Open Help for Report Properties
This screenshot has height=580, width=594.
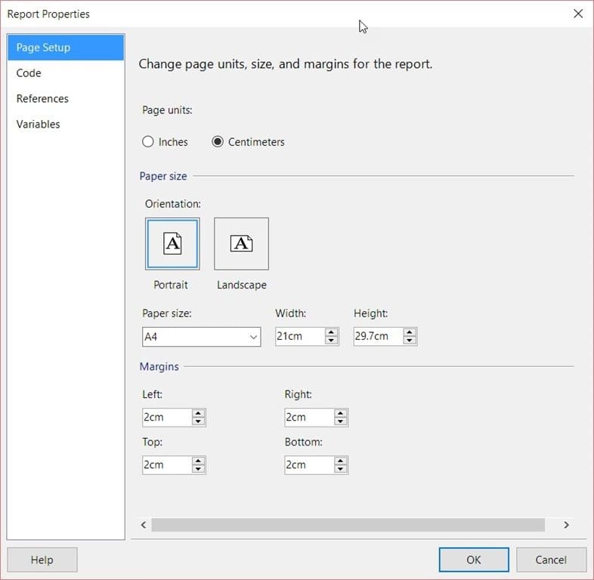(x=42, y=560)
